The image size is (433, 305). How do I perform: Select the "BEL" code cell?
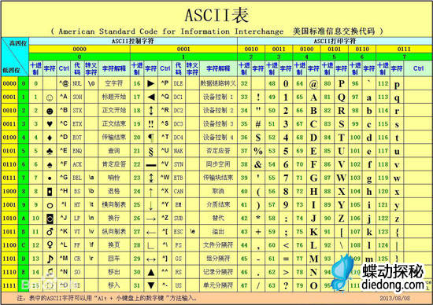[x=77, y=178]
